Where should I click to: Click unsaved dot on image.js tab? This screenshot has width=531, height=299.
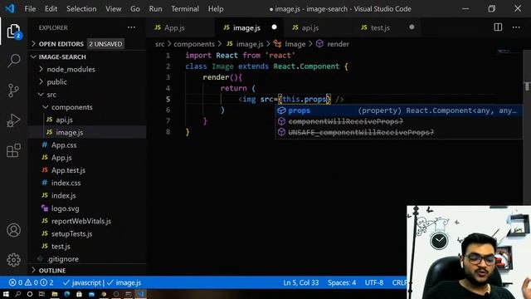[x=274, y=27]
